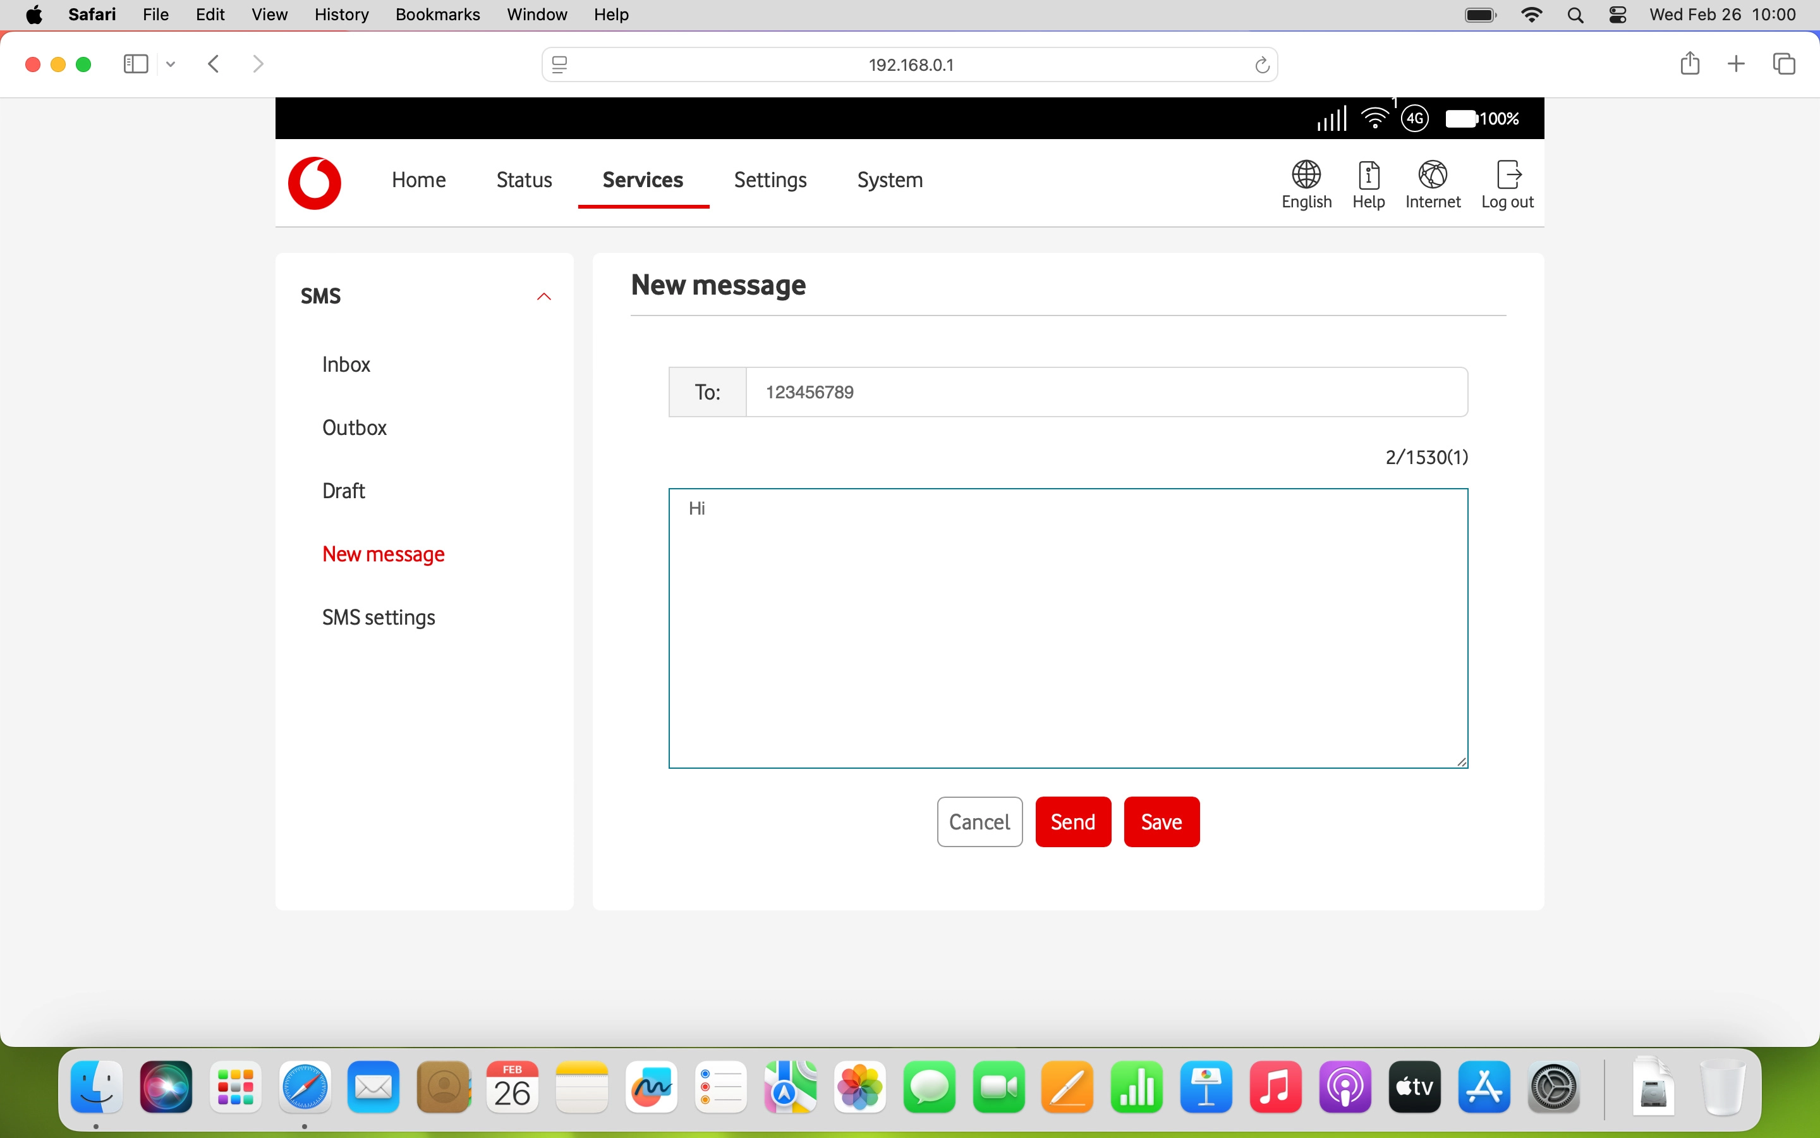Open Help using the info icon
Image resolution: width=1820 pixels, height=1138 pixels.
[x=1368, y=174]
